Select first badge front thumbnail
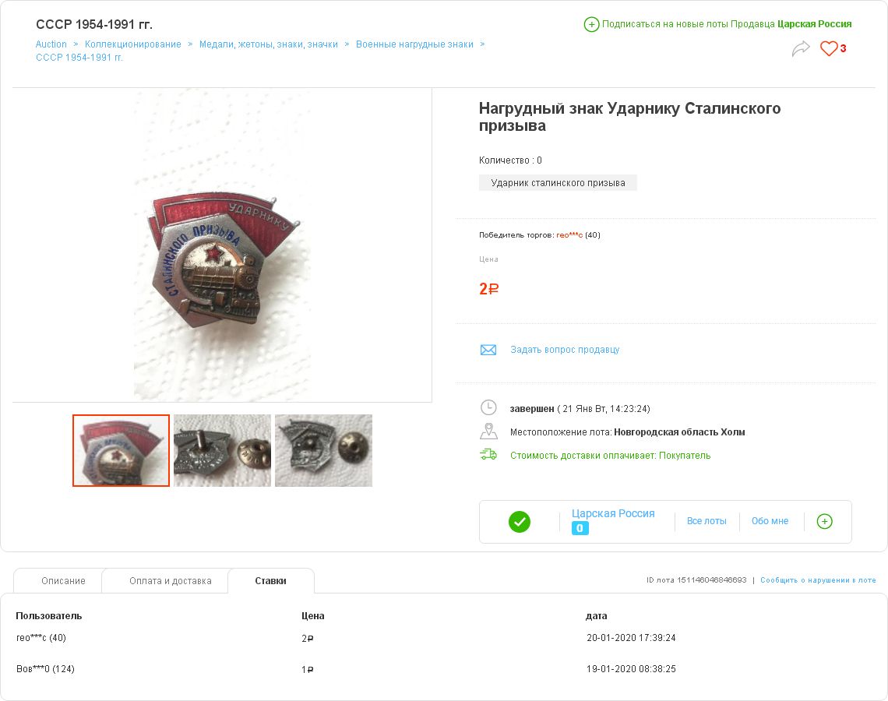888x701 pixels. [122, 451]
